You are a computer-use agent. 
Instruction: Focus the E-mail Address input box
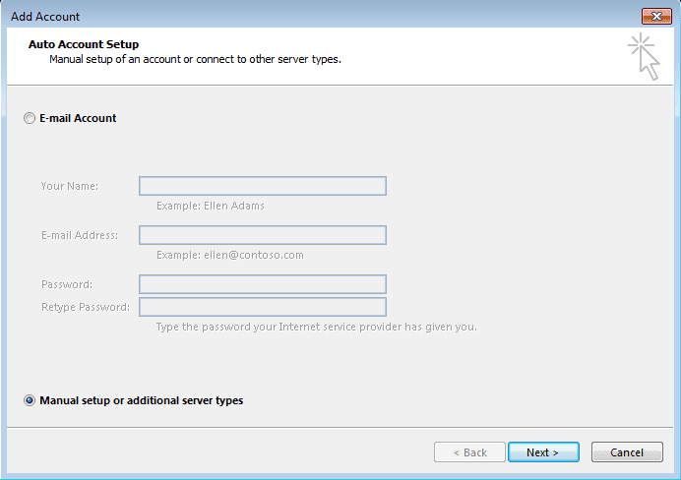click(x=263, y=235)
